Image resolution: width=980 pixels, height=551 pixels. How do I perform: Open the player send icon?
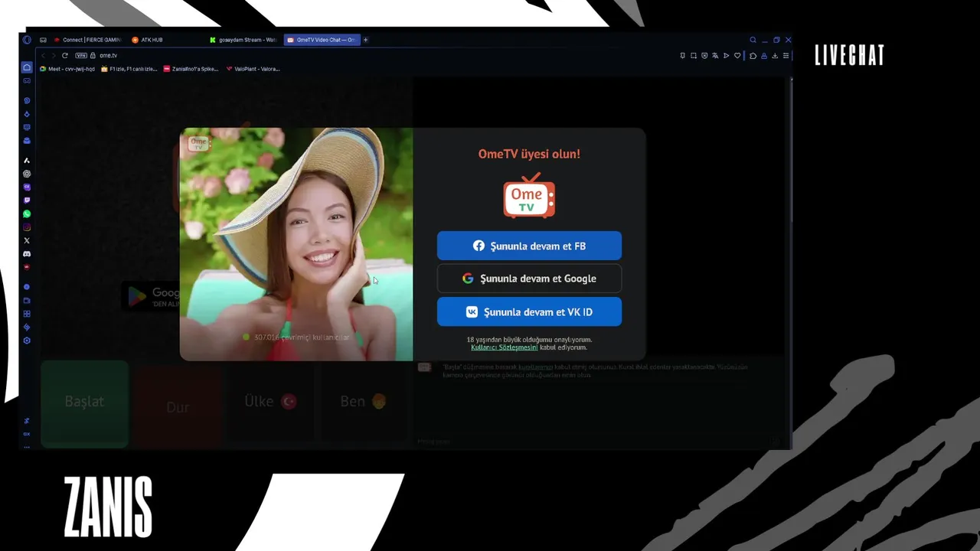pos(726,55)
